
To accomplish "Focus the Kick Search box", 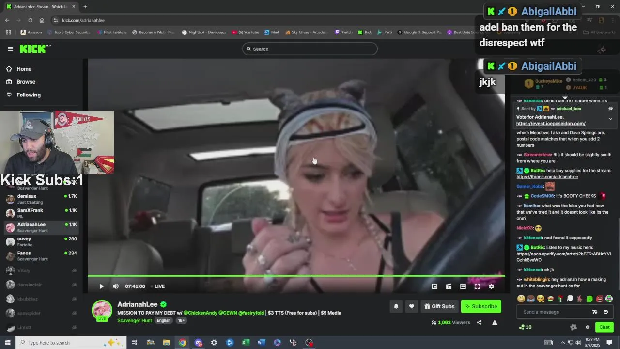I will pos(310,49).
